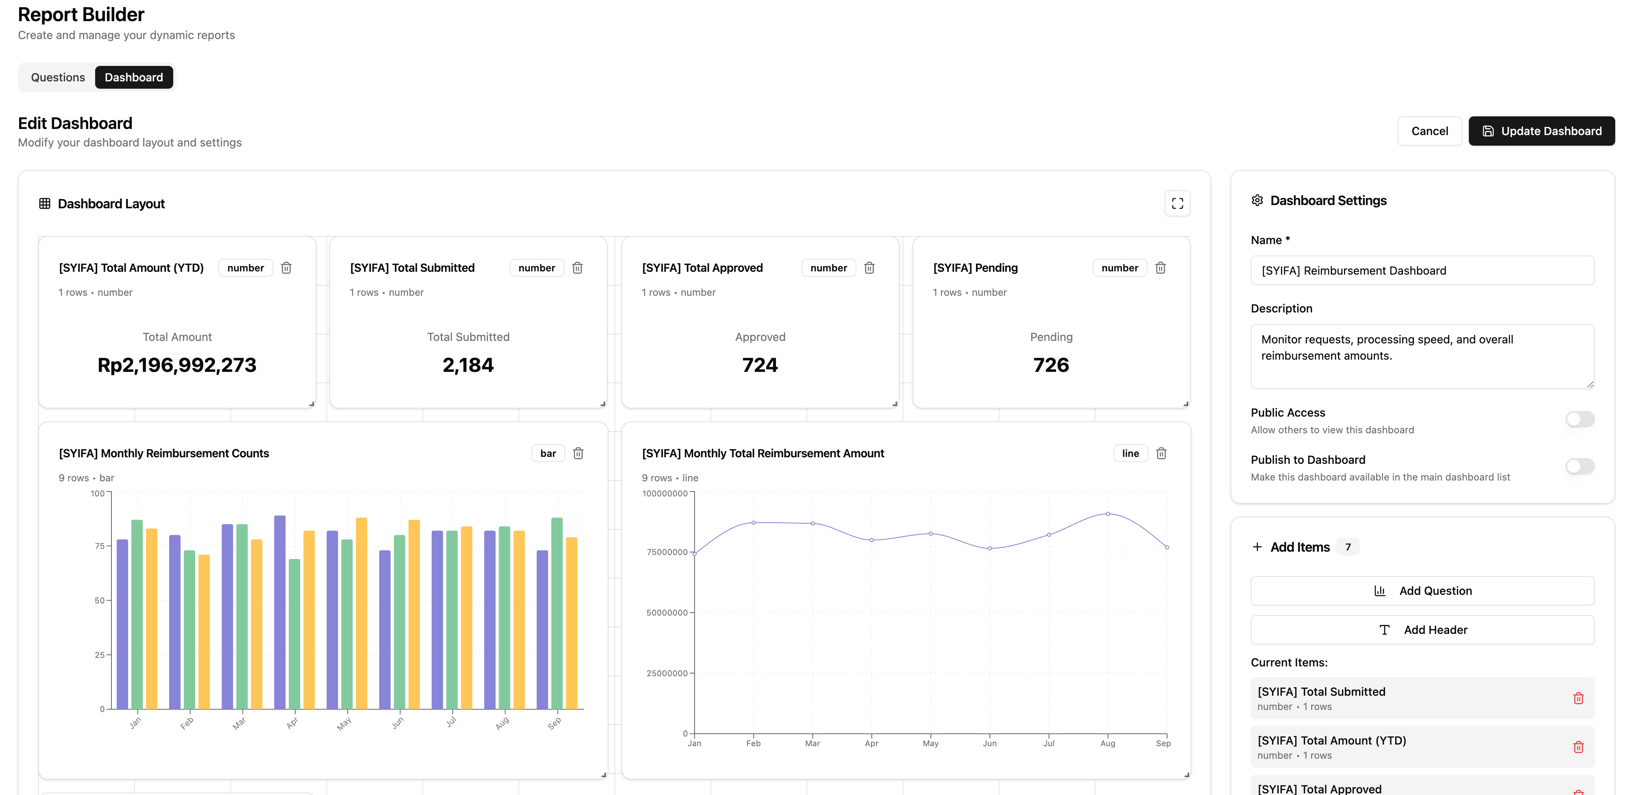Expand dashboard layout to fullscreen
Screen dimensions: 1625x795
(1177, 203)
